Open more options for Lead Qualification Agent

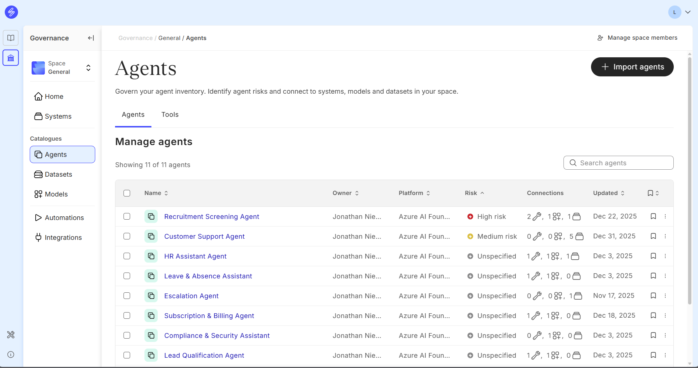pos(665,355)
